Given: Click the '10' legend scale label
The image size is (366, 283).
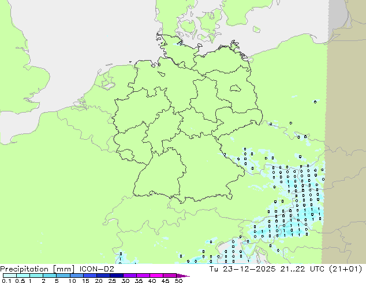Looking at the screenshot, I should coord(72,281).
